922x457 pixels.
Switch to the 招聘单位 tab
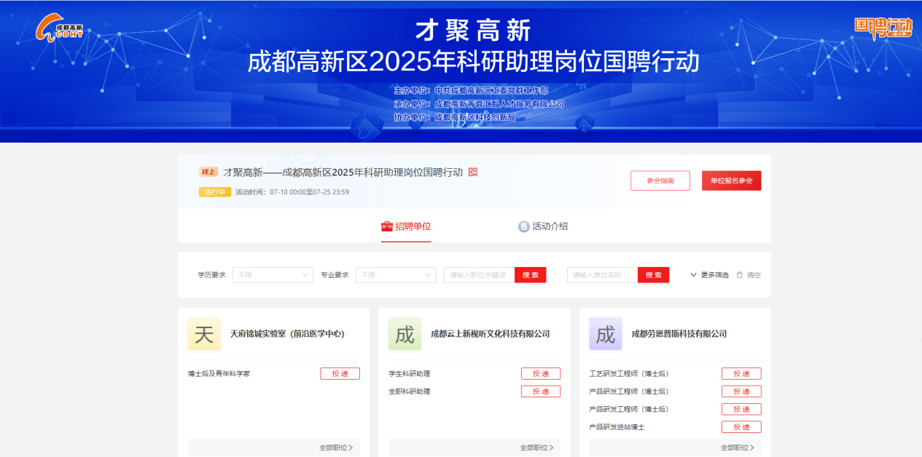(406, 226)
